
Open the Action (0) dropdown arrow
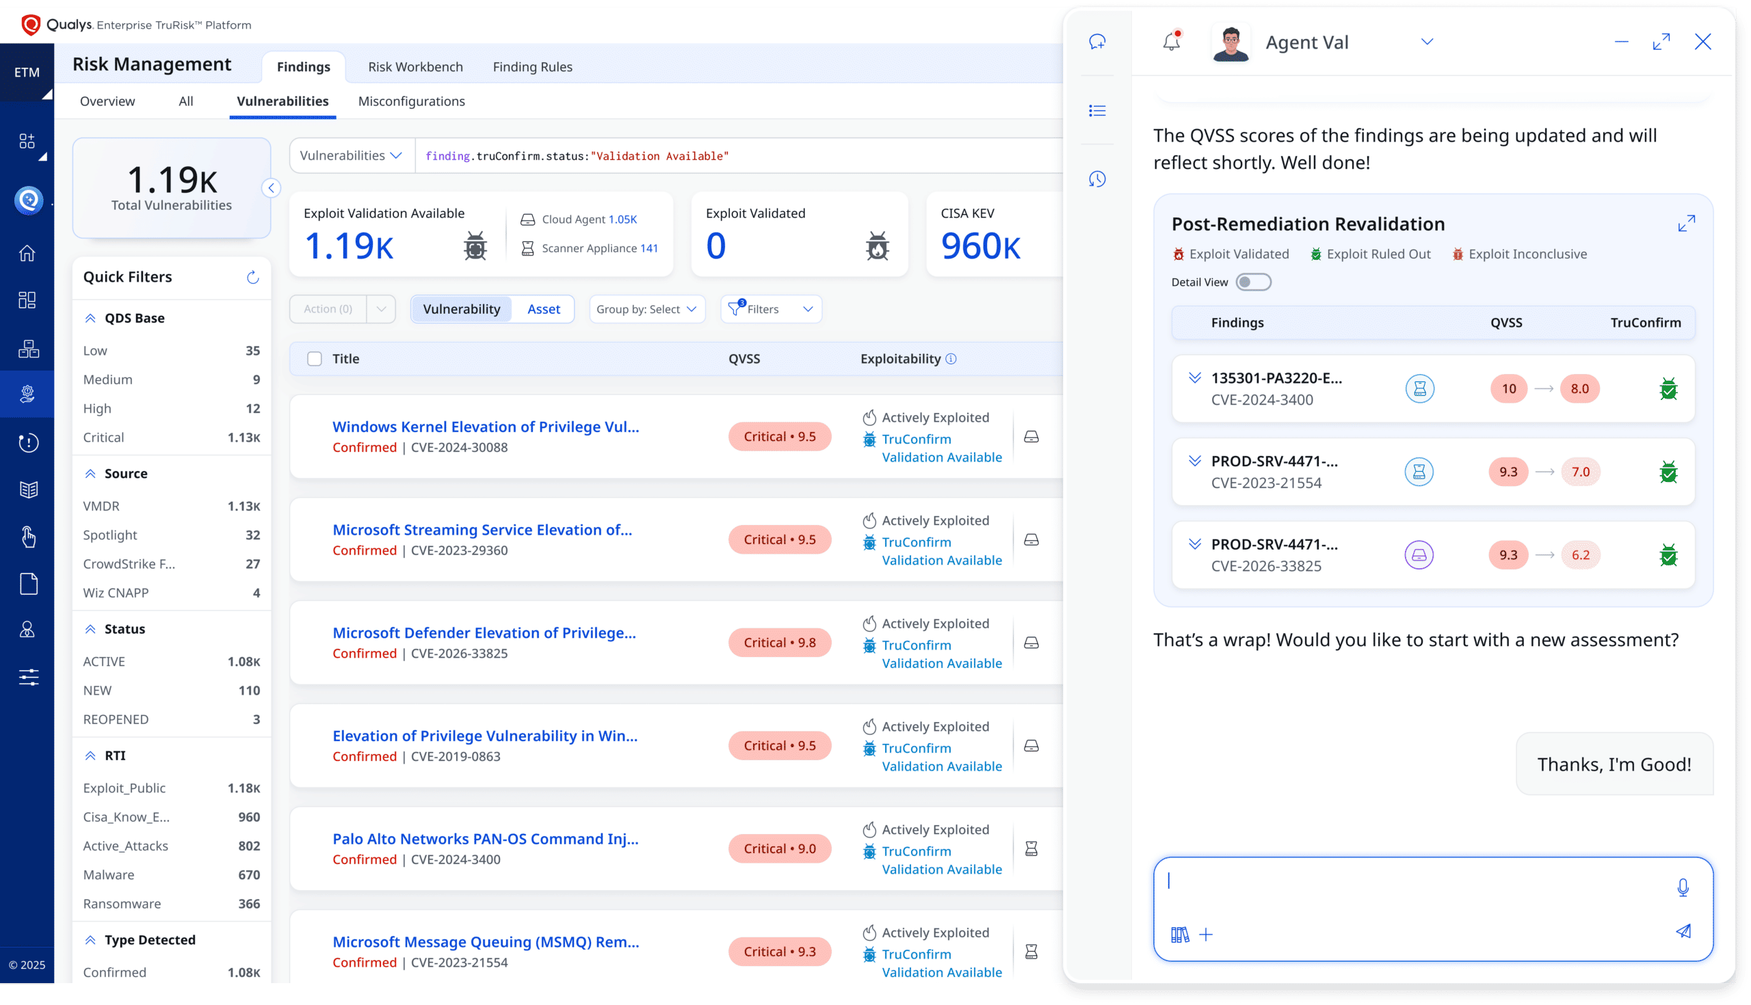pyautogui.click(x=381, y=309)
